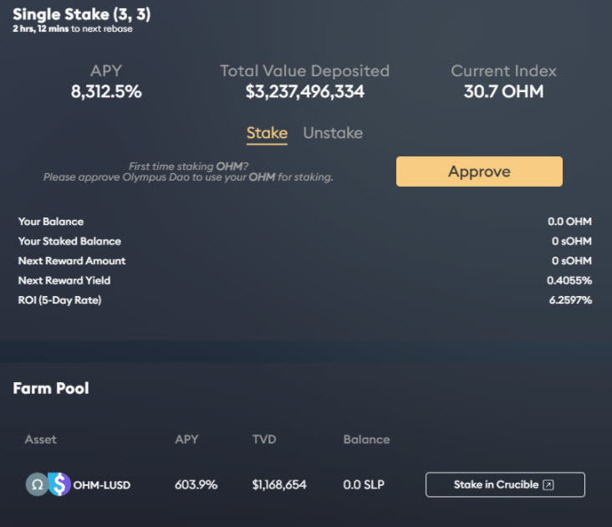
Task: Click the OHM omega token icon
Action: pyautogui.click(x=37, y=484)
